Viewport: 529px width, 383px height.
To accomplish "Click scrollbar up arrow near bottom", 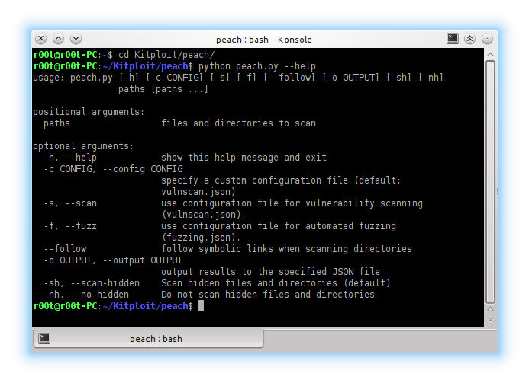I will click(491, 309).
